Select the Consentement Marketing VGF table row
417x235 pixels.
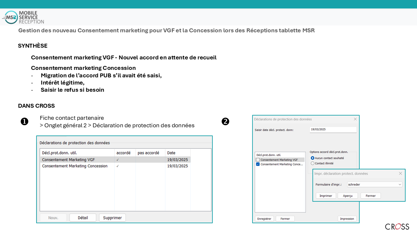click(115, 160)
